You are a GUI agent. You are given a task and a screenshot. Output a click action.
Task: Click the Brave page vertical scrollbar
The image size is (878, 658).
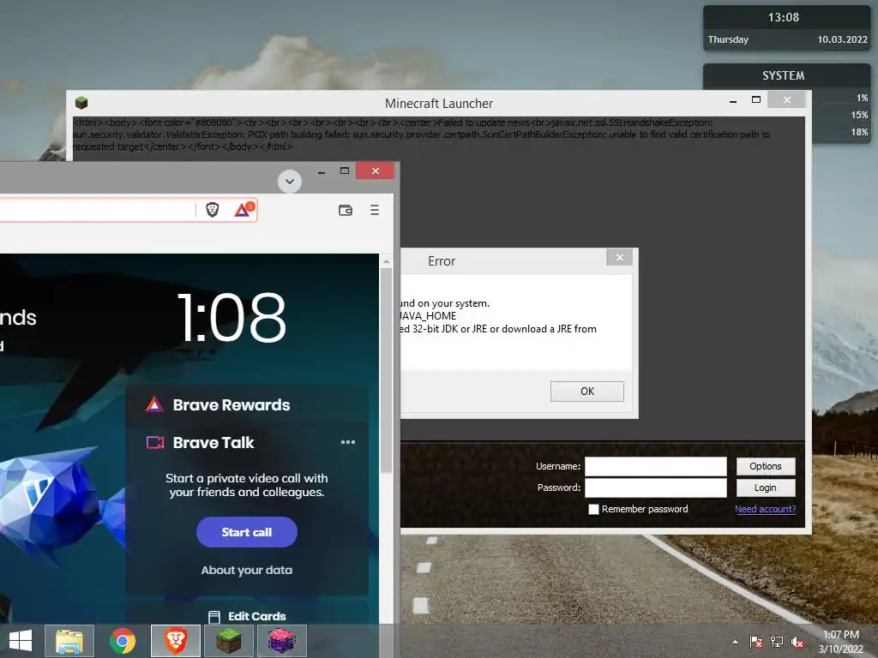point(386,369)
